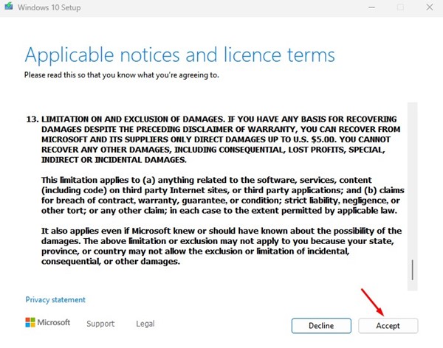Click the heading 'Applicable notices and licence terms'
Viewport: 443px width, 348px height.
click(179, 55)
